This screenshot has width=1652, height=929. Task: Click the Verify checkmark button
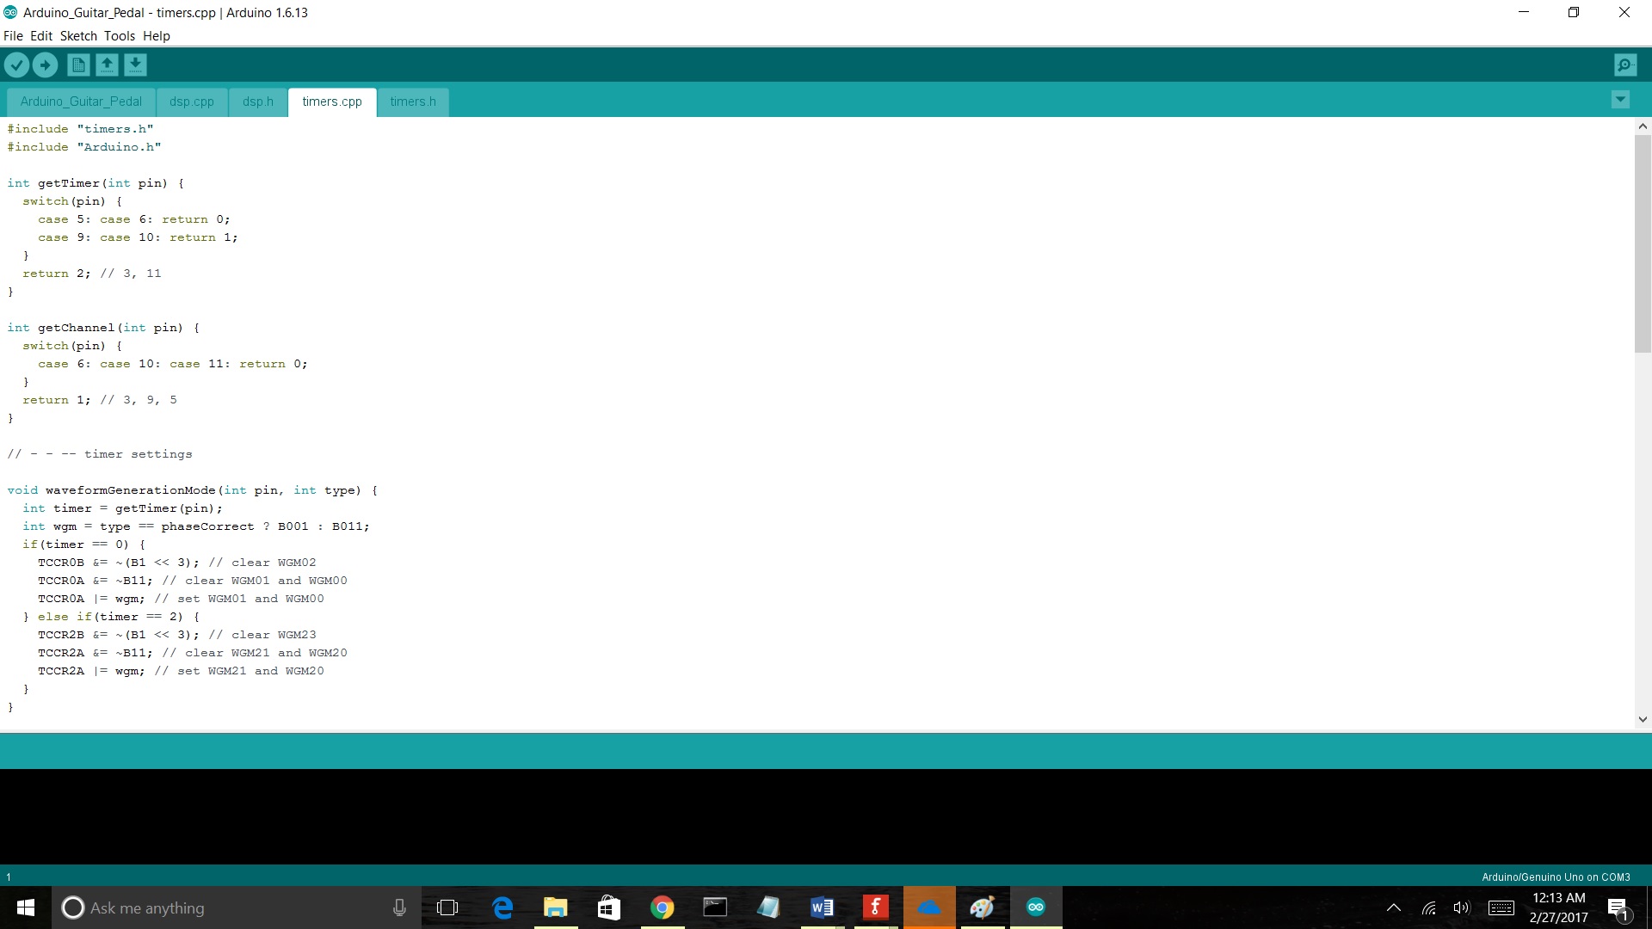tap(16, 65)
